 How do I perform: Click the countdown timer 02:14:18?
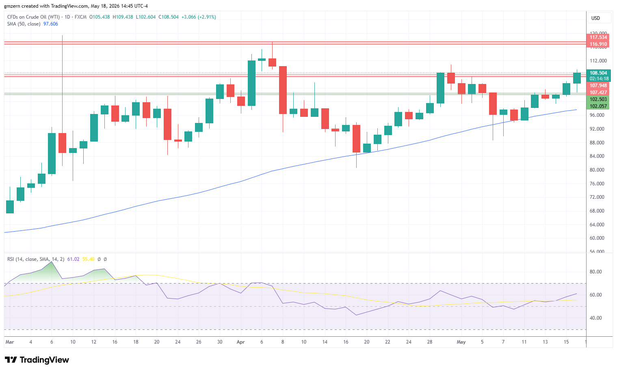(598, 79)
